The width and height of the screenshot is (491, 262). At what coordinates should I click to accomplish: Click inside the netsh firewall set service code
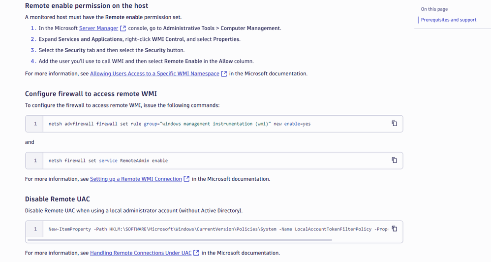click(x=108, y=161)
